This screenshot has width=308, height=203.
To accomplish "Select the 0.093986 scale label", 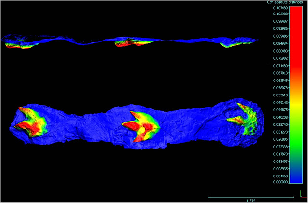I will (281, 29).
